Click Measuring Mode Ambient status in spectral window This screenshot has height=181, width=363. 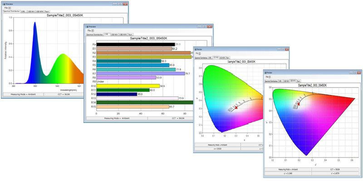coord(23,94)
